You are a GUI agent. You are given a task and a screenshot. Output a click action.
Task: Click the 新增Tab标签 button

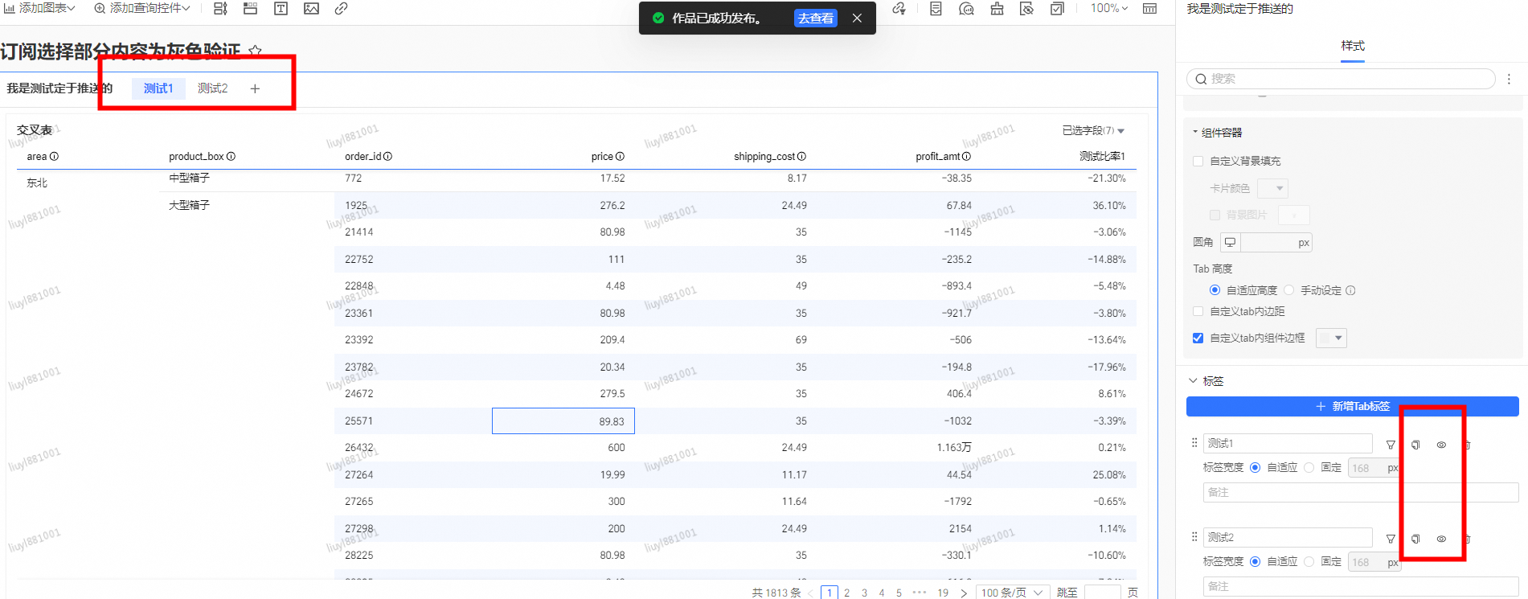(1352, 406)
